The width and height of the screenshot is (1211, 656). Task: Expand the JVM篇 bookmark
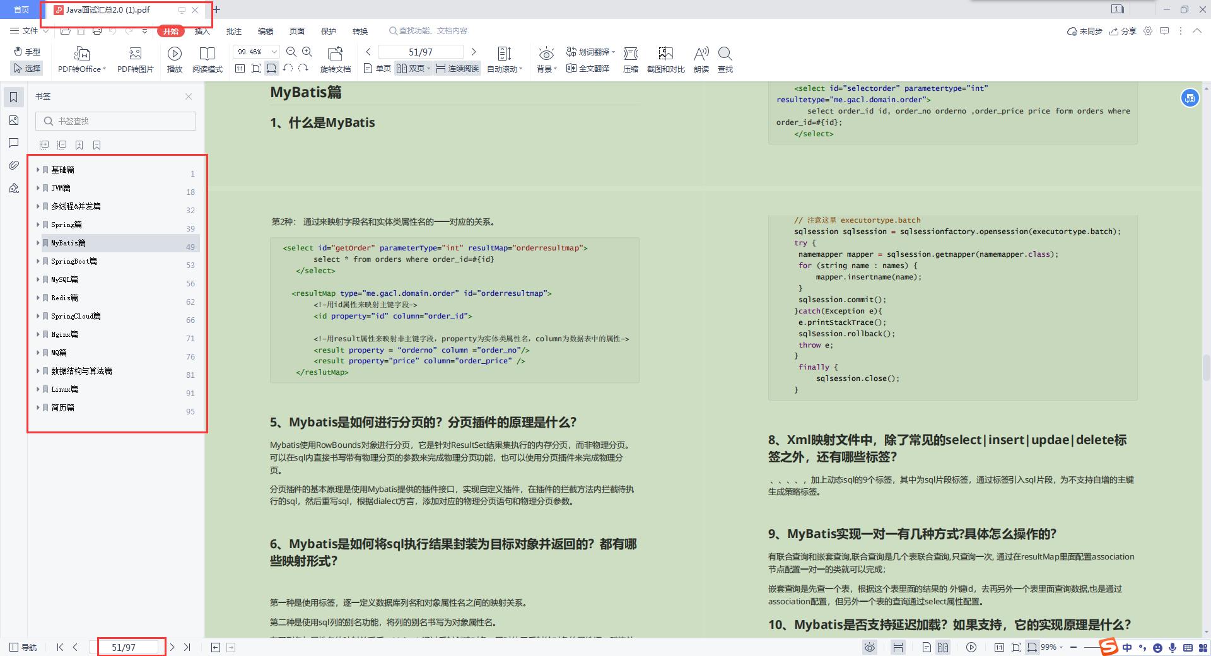tap(38, 188)
